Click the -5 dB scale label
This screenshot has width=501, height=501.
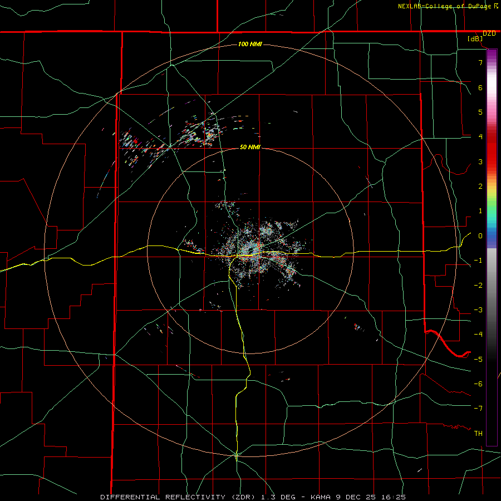click(x=478, y=360)
